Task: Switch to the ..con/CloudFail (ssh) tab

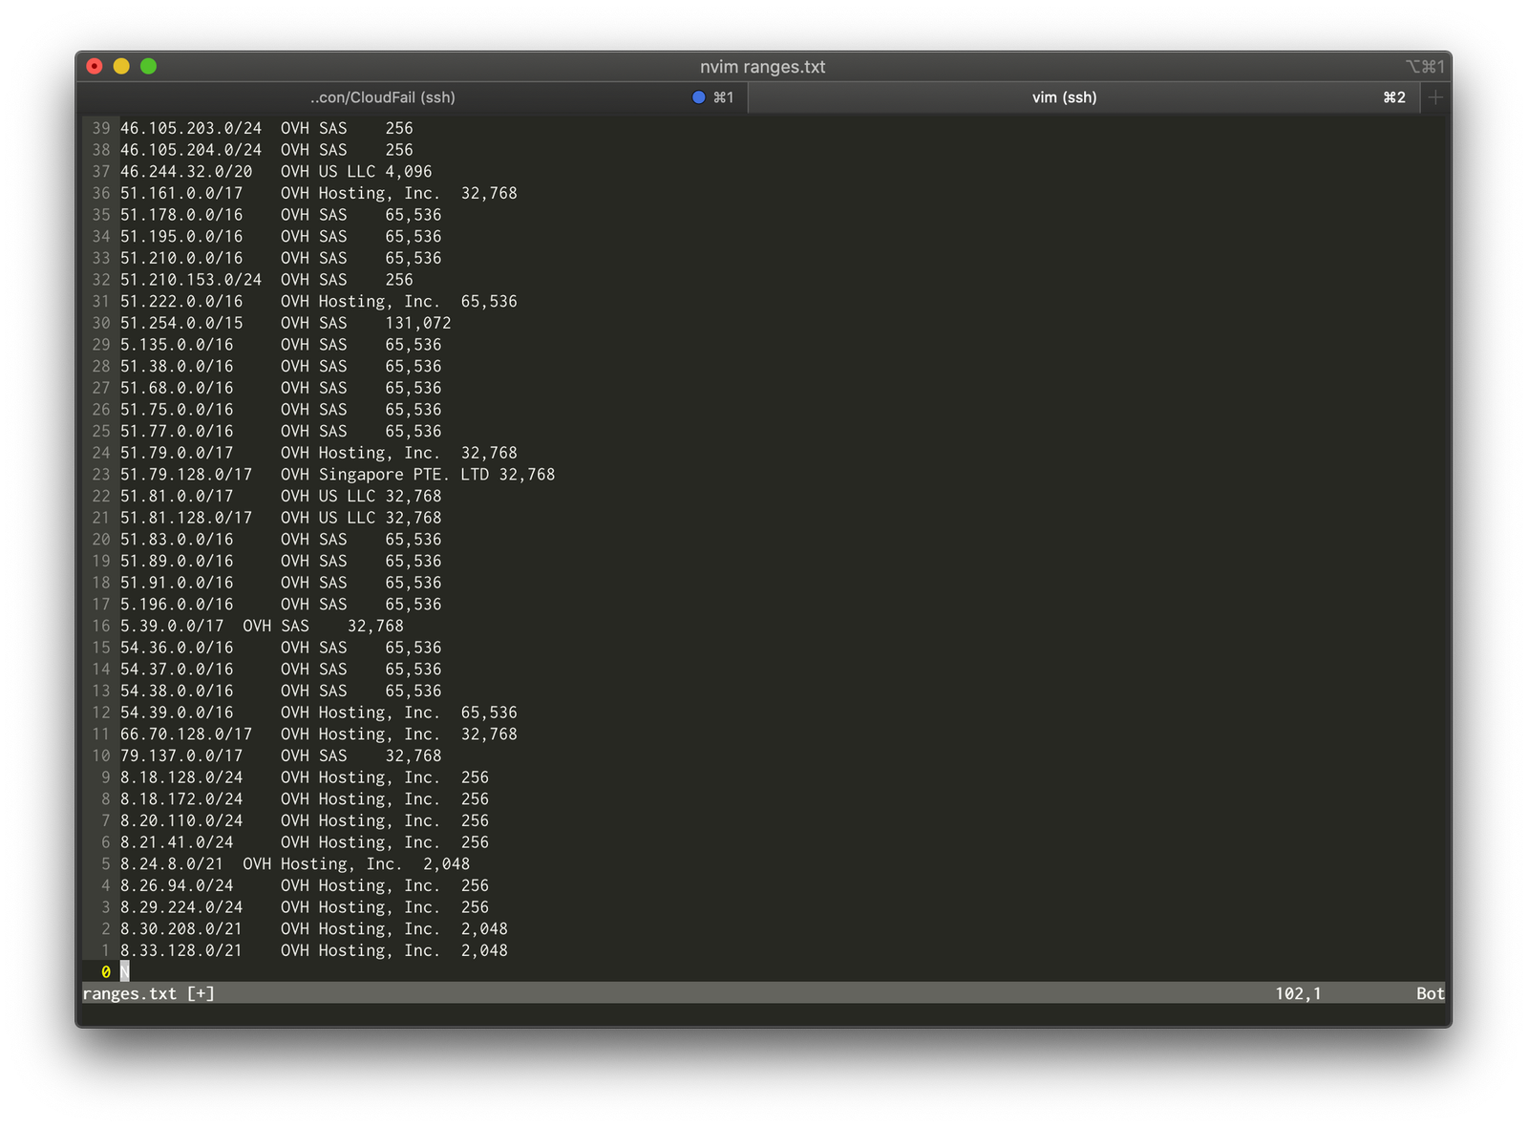Action: [x=382, y=97]
